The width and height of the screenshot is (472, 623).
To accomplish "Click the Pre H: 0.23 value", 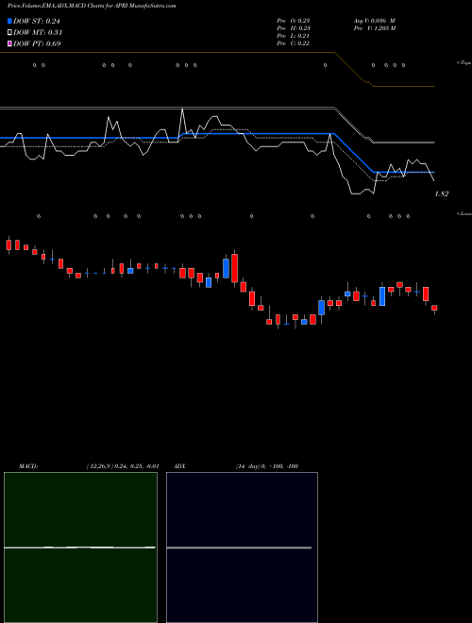I will tap(294, 28).
